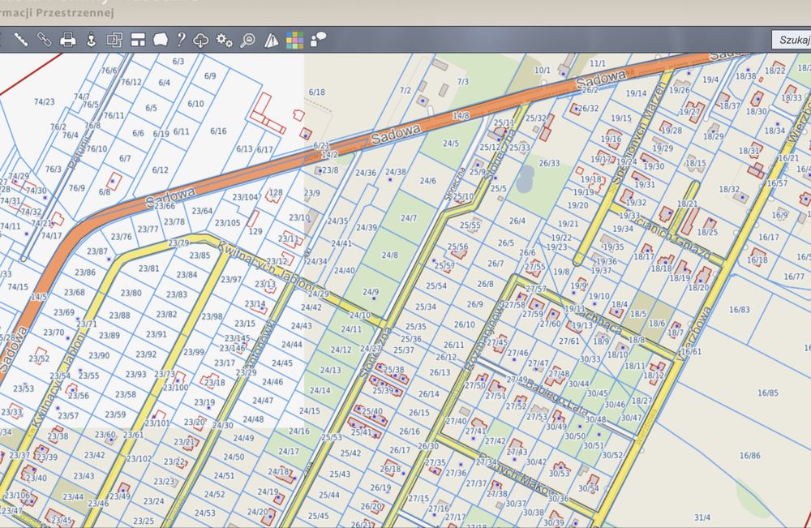This screenshot has width=811, height=528.
Task: Select parcel 27/61 on the map
Action: coord(569,341)
